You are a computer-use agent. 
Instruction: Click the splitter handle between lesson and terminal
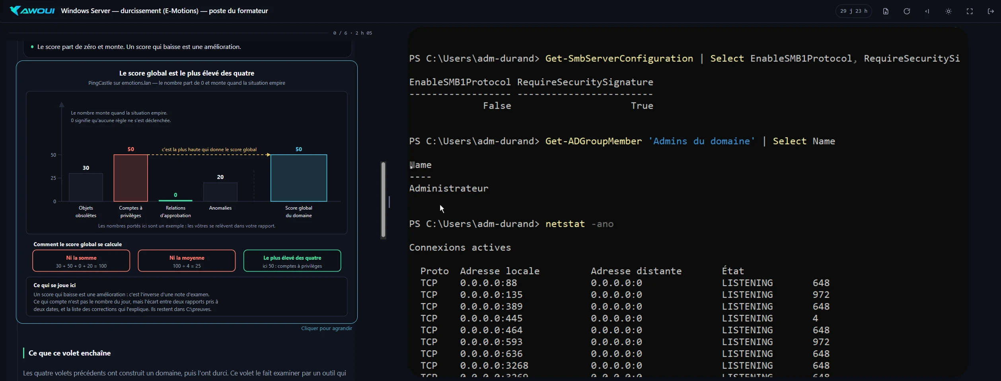coord(389,202)
